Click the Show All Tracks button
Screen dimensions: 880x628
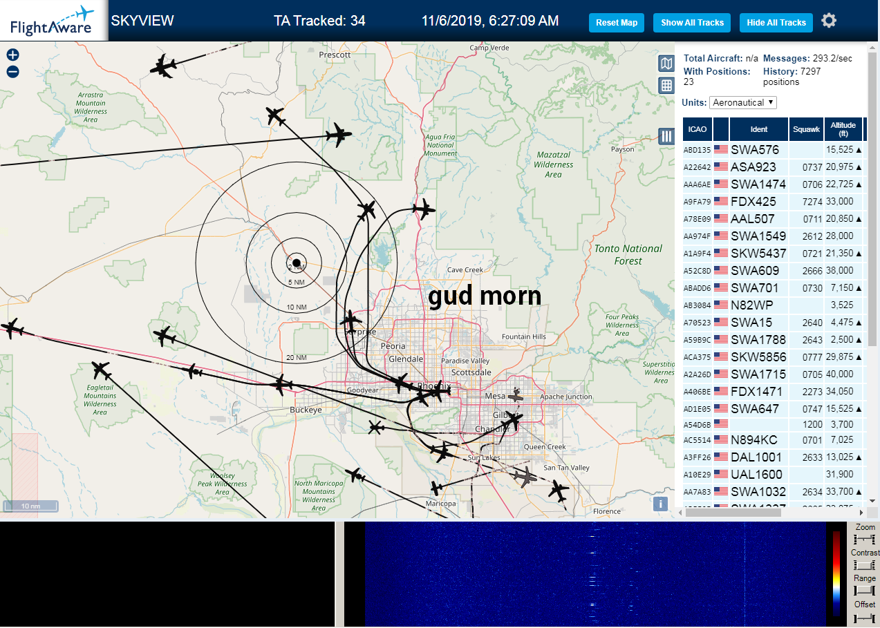point(692,23)
